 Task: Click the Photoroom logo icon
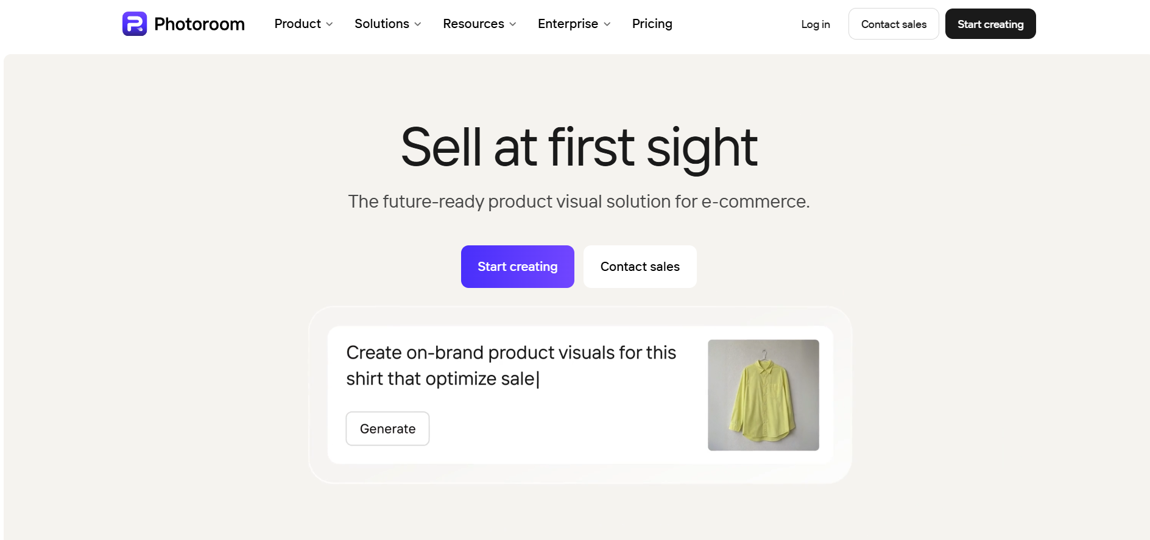tap(135, 24)
